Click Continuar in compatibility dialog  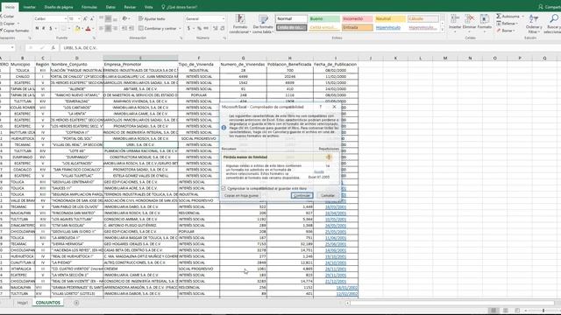[x=302, y=196]
